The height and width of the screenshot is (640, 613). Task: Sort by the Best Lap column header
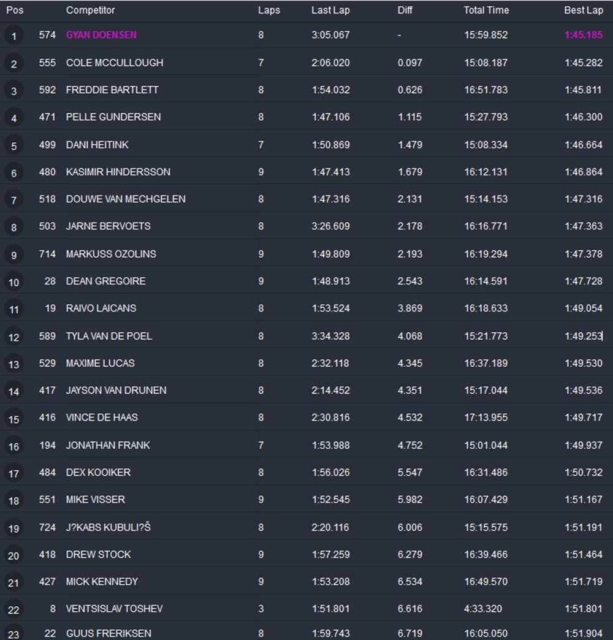tap(584, 10)
